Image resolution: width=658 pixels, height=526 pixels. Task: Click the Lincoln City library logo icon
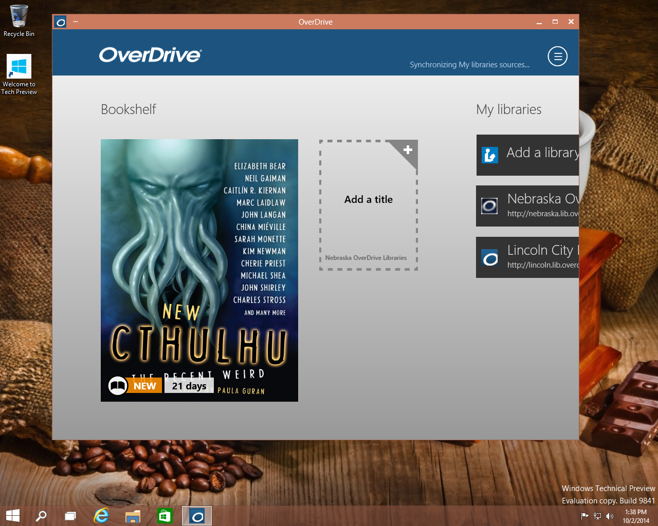(x=490, y=258)
